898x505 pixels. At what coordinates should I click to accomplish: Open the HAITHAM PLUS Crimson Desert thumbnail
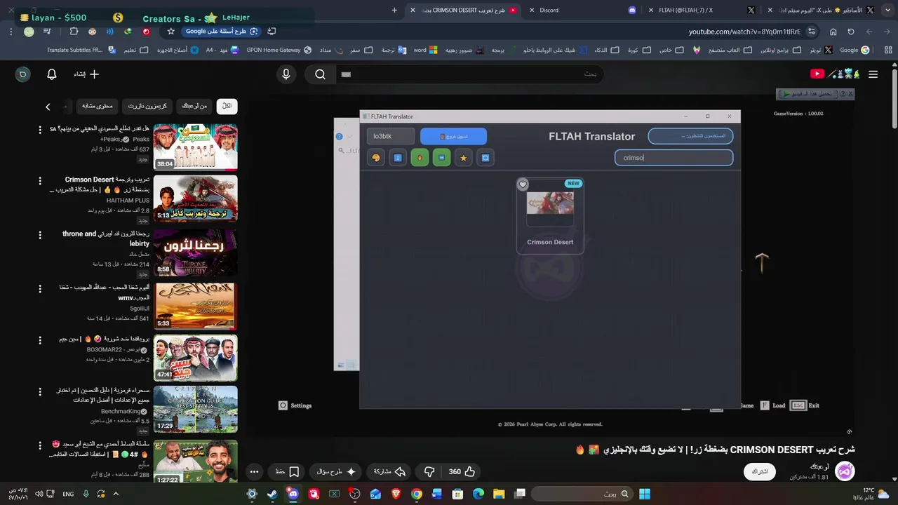[x=196, y=198]
